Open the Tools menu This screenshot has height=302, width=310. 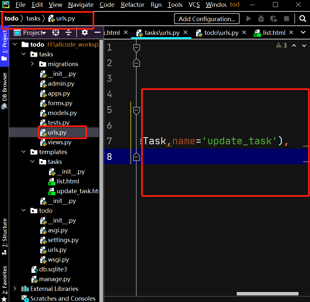175,5
